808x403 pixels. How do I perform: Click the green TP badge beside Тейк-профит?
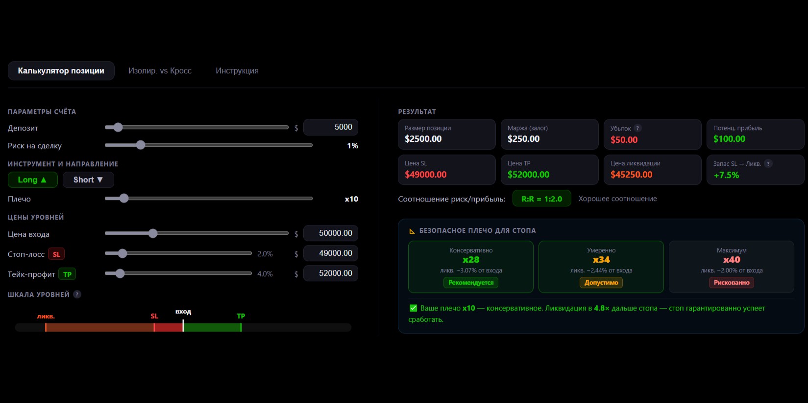[x=67, y=274]
